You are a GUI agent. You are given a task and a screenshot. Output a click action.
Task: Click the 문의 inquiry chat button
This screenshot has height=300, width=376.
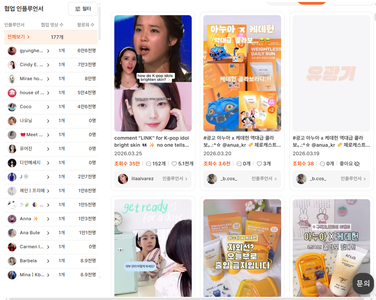tap(363, 283)
